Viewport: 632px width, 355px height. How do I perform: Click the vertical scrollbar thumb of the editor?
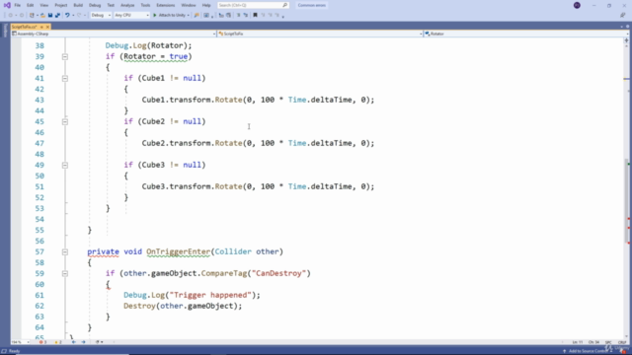pos(627,201)
